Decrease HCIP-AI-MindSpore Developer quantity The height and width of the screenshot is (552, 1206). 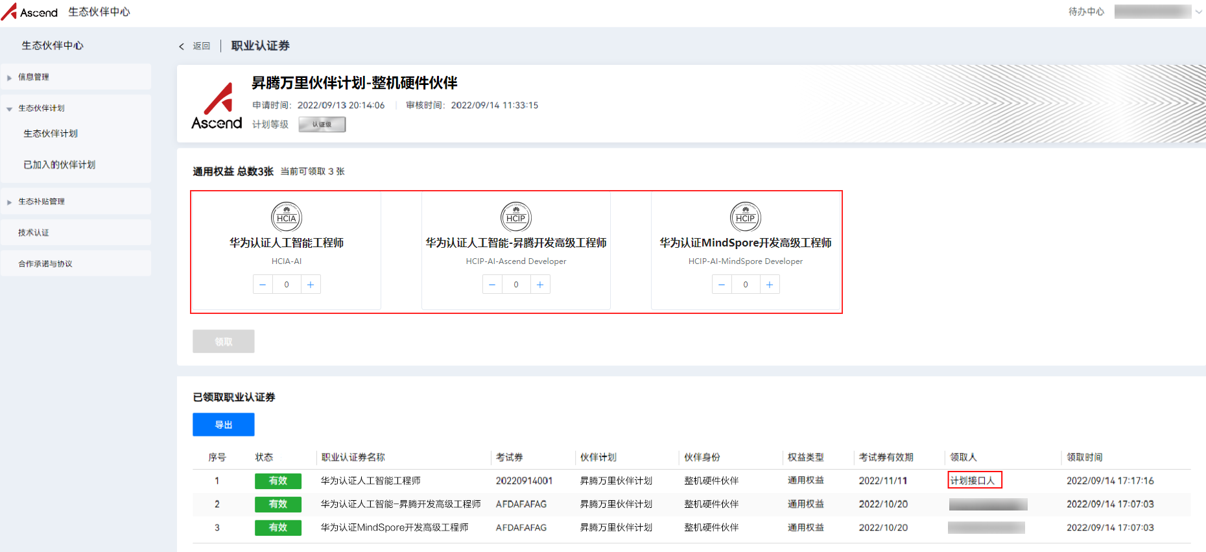(722, 284)
